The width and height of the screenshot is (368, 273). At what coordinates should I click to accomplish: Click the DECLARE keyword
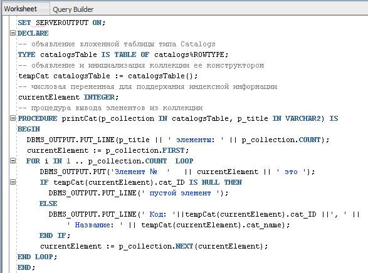tap(33, 33)
